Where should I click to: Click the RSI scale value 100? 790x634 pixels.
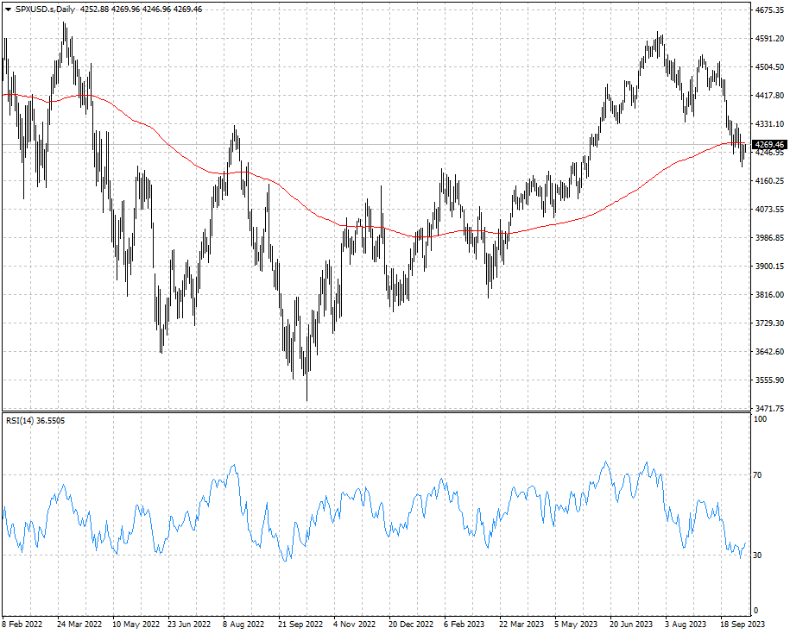(760, 419)
